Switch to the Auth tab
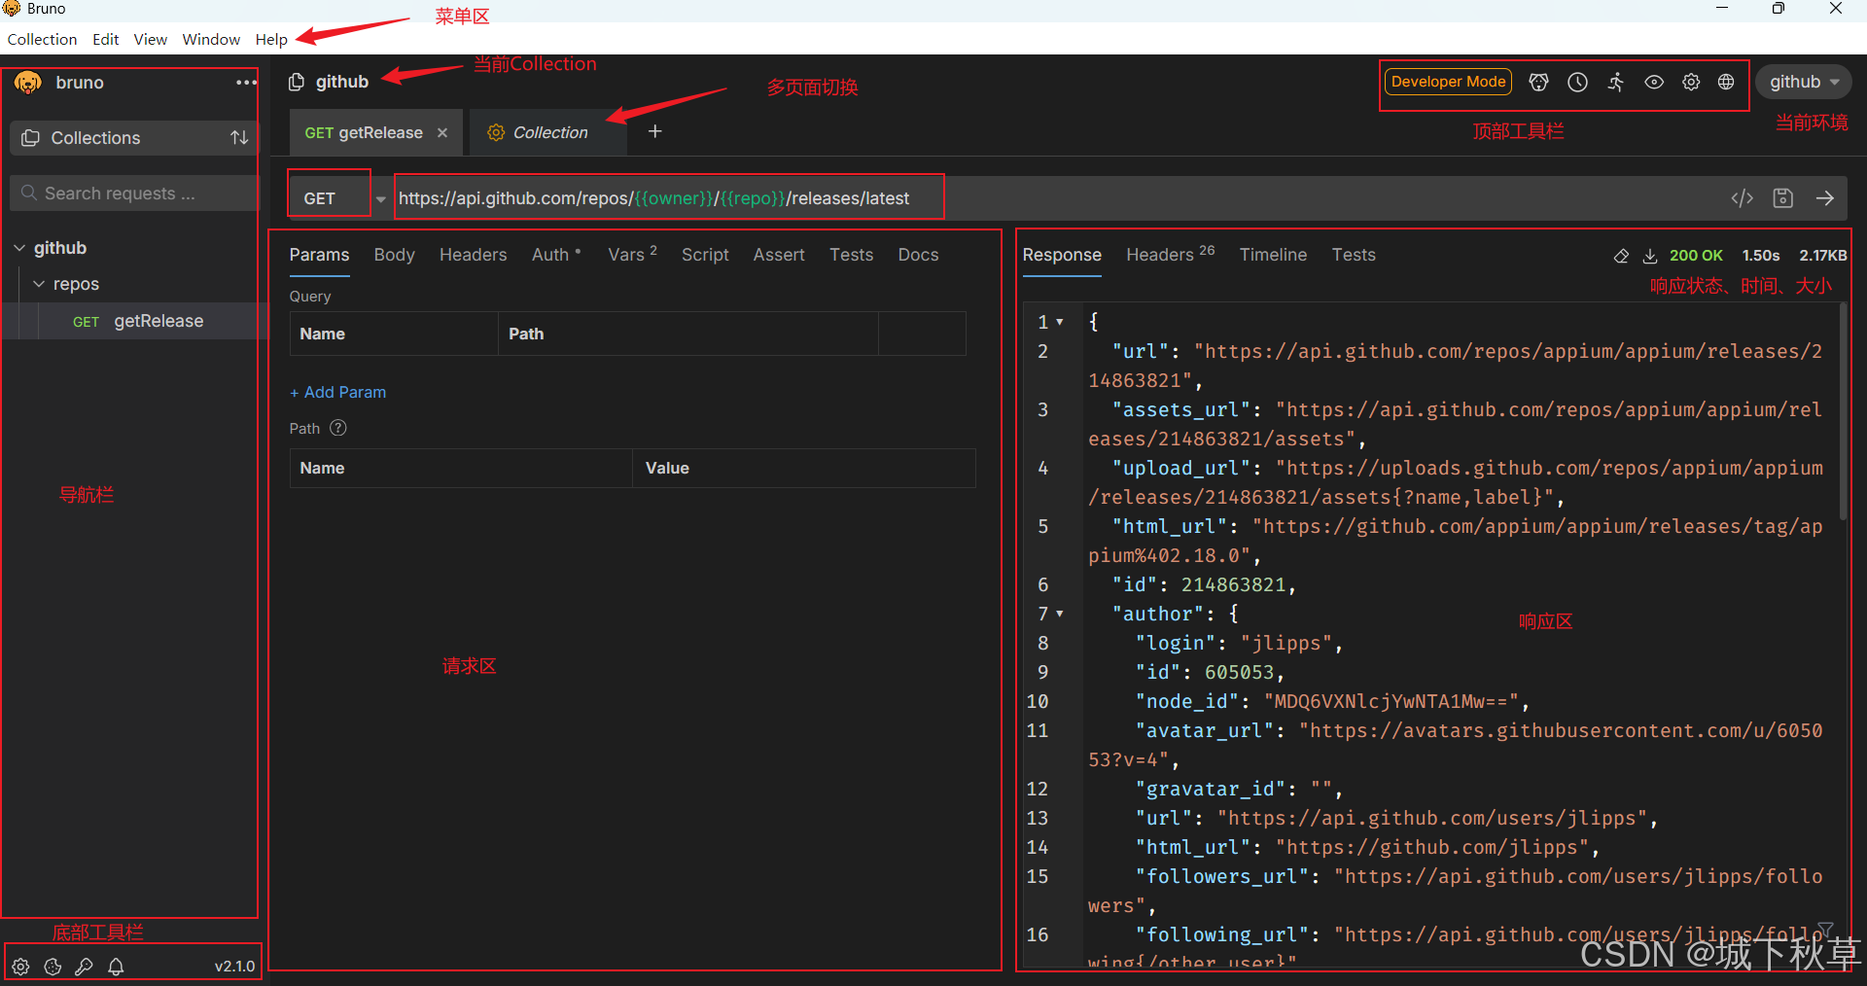 (555, 255)
